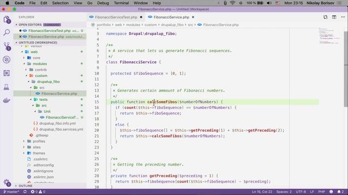Expand the themes folder
This screenshot has width=348, height=195.
pos(39,153)
